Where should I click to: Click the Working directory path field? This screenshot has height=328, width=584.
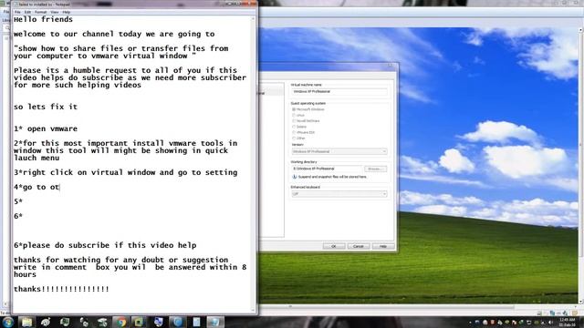327,169
